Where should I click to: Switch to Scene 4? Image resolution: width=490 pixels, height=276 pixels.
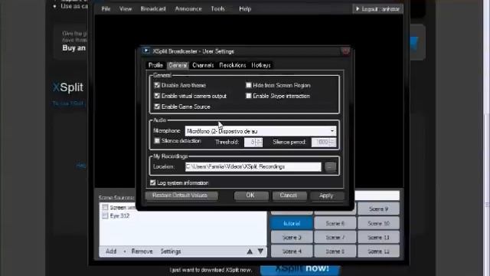(292, 251)
